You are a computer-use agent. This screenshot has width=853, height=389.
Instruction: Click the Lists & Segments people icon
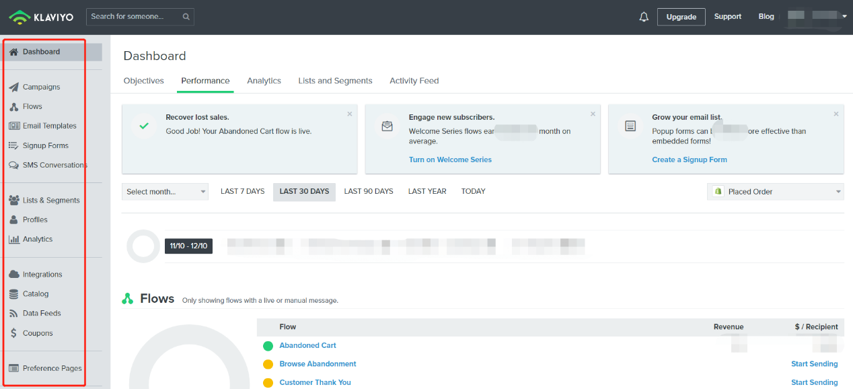tap(13, 200)
